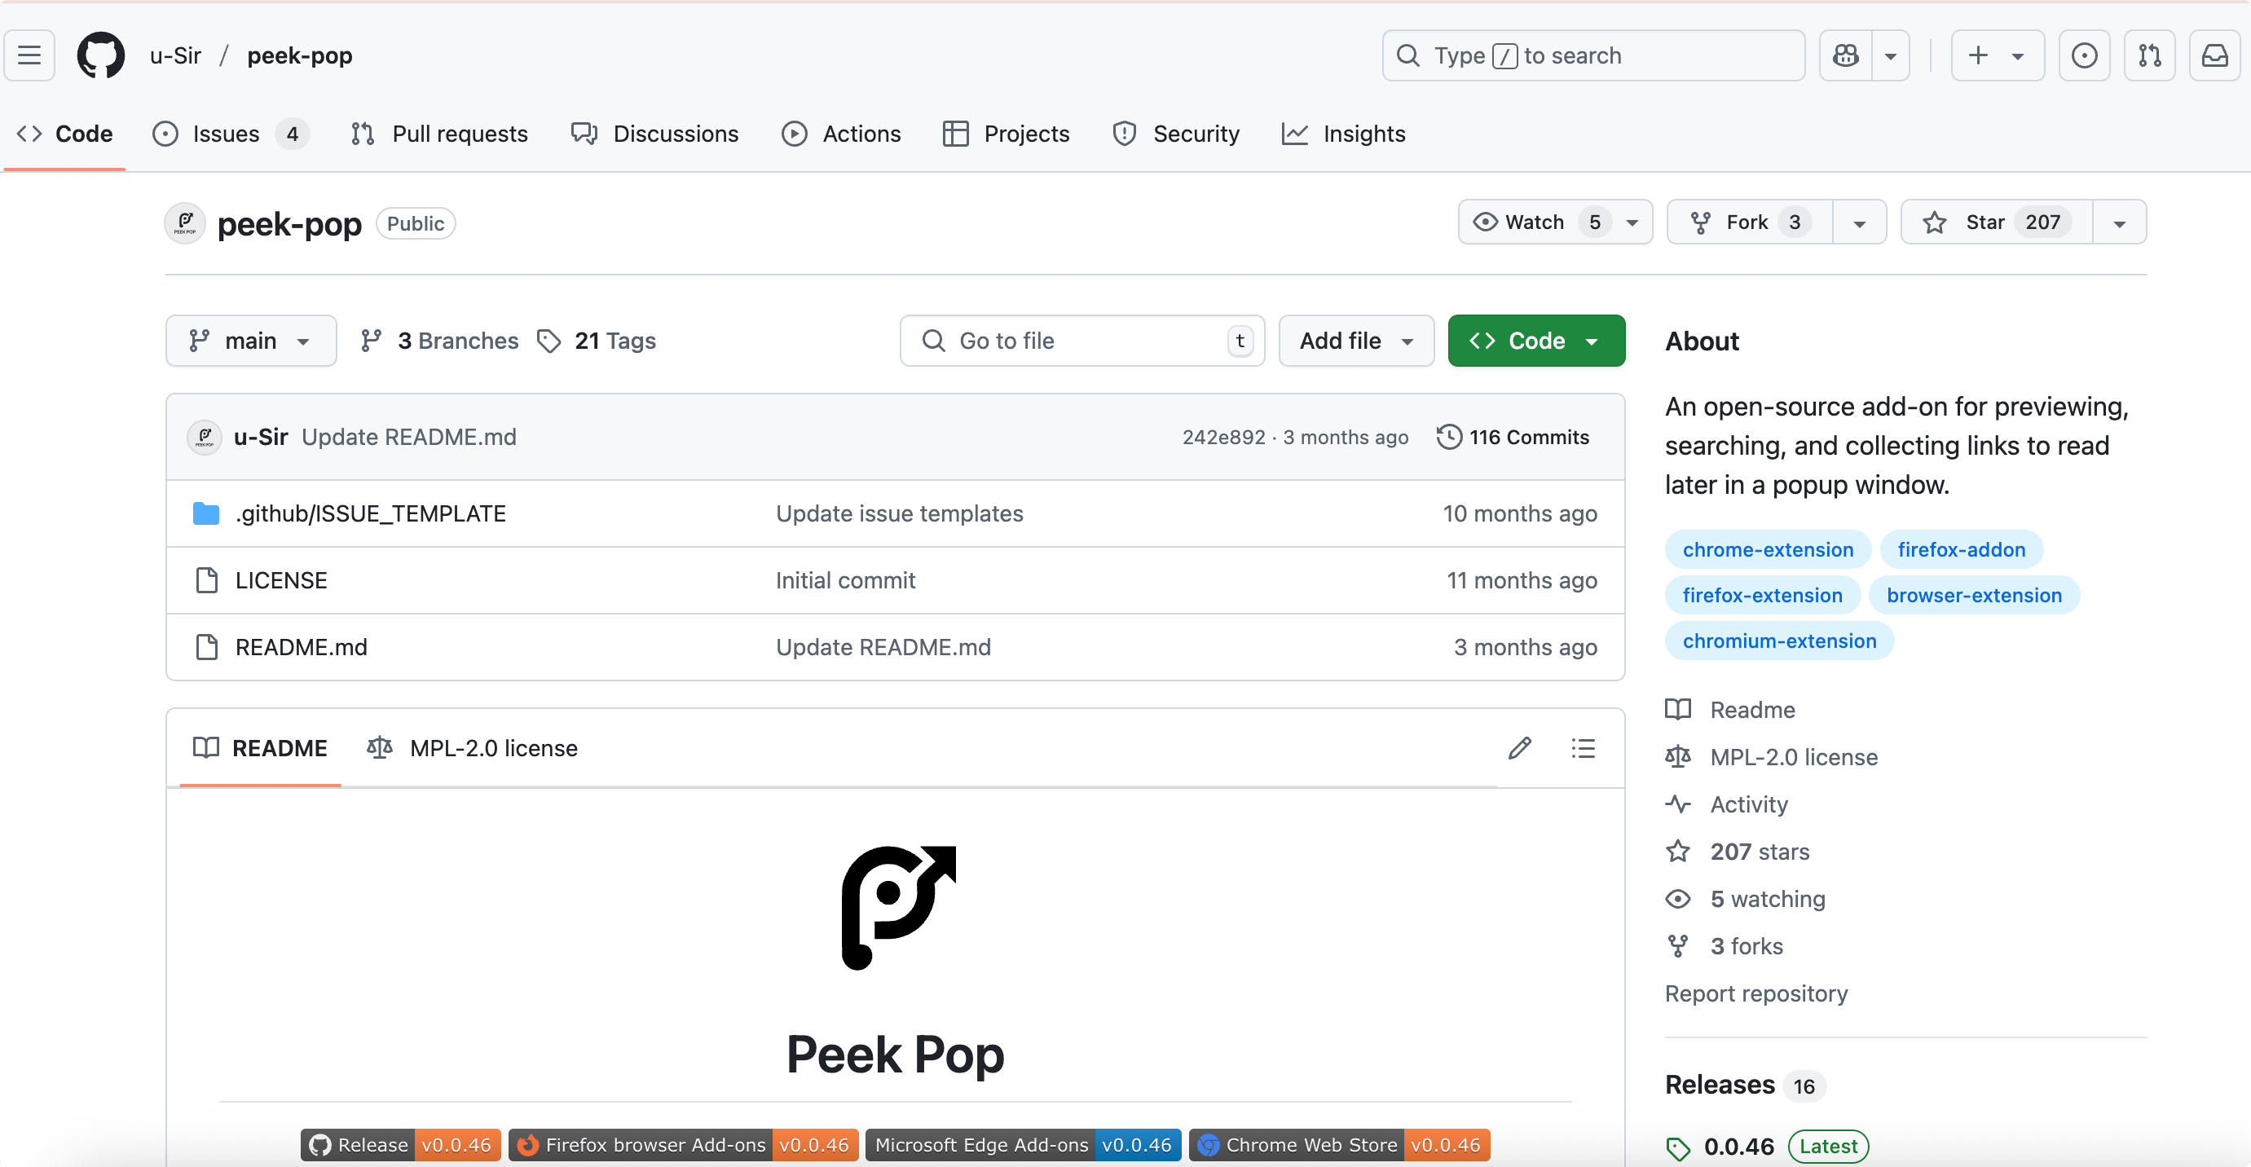The width and height of the screenshot is (2251, 1167).
Task: Click the Firefox browser Add-ons badge
Action: [x=683, y=1144]
